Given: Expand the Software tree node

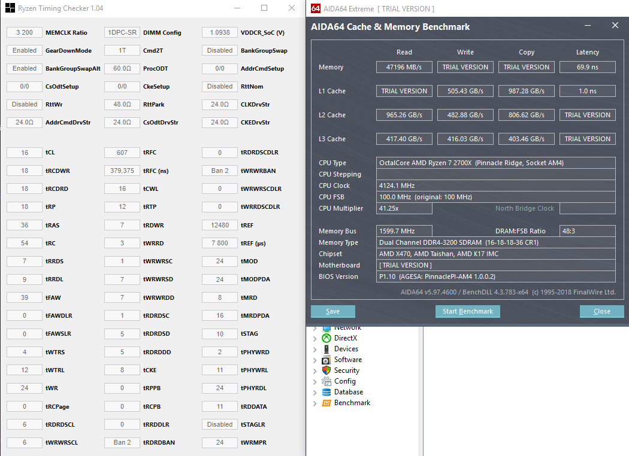Looking at the screenshot, I should pyautogui.click(x=315, y=360).
